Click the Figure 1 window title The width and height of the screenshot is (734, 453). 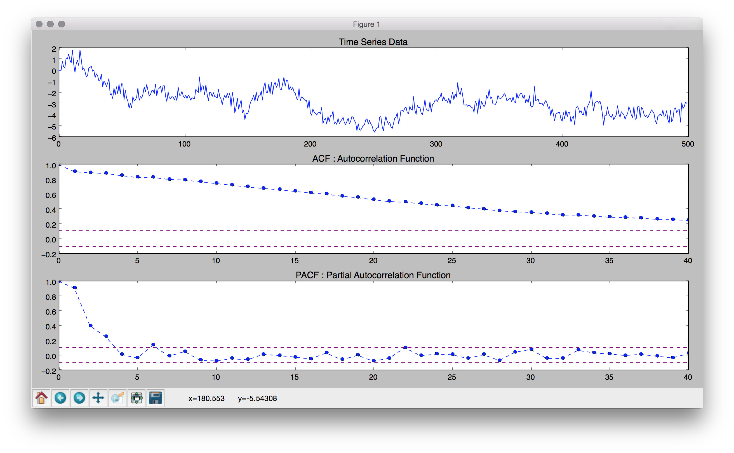[x=366, y=24]
